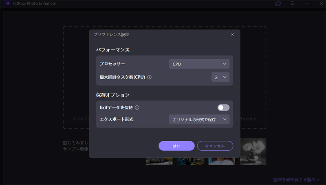Click info icon beside 最大同時タスク数(CPU)
The width and height of the screenshot is (326, 185).
[149, 77]
